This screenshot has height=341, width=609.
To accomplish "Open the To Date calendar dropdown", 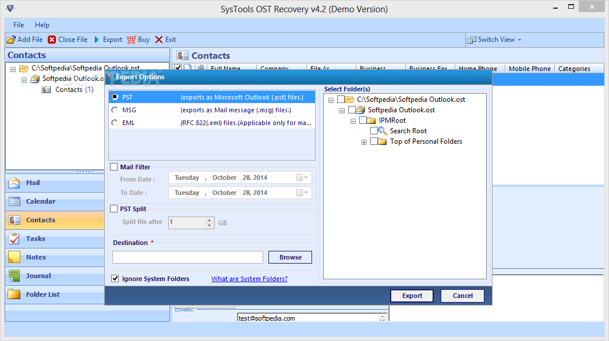I will pyautogui.click(x=302, y=193).
